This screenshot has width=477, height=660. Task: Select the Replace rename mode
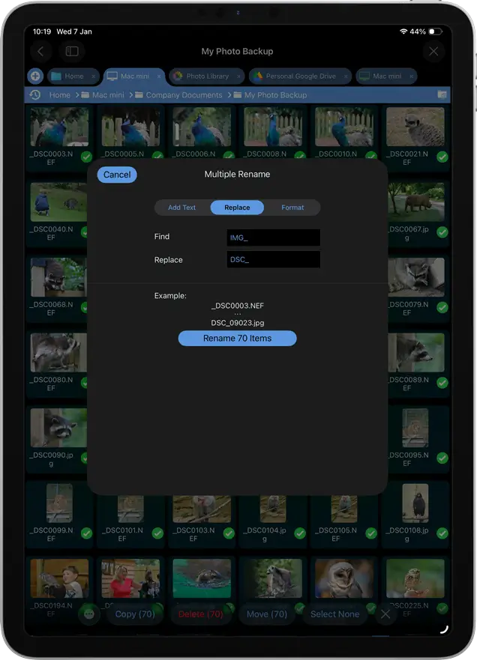pos(237,208)
